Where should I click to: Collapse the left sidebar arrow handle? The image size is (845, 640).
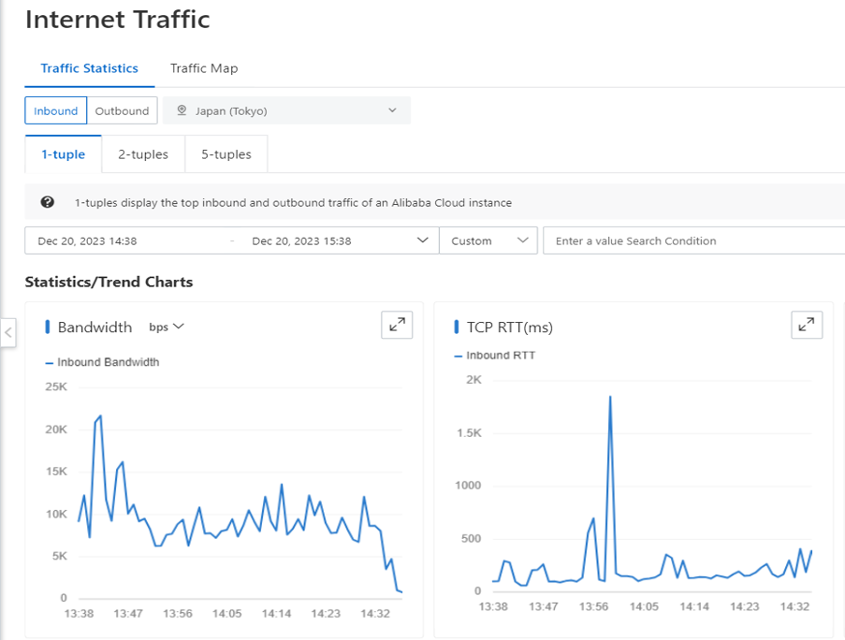tap(7, 331)
